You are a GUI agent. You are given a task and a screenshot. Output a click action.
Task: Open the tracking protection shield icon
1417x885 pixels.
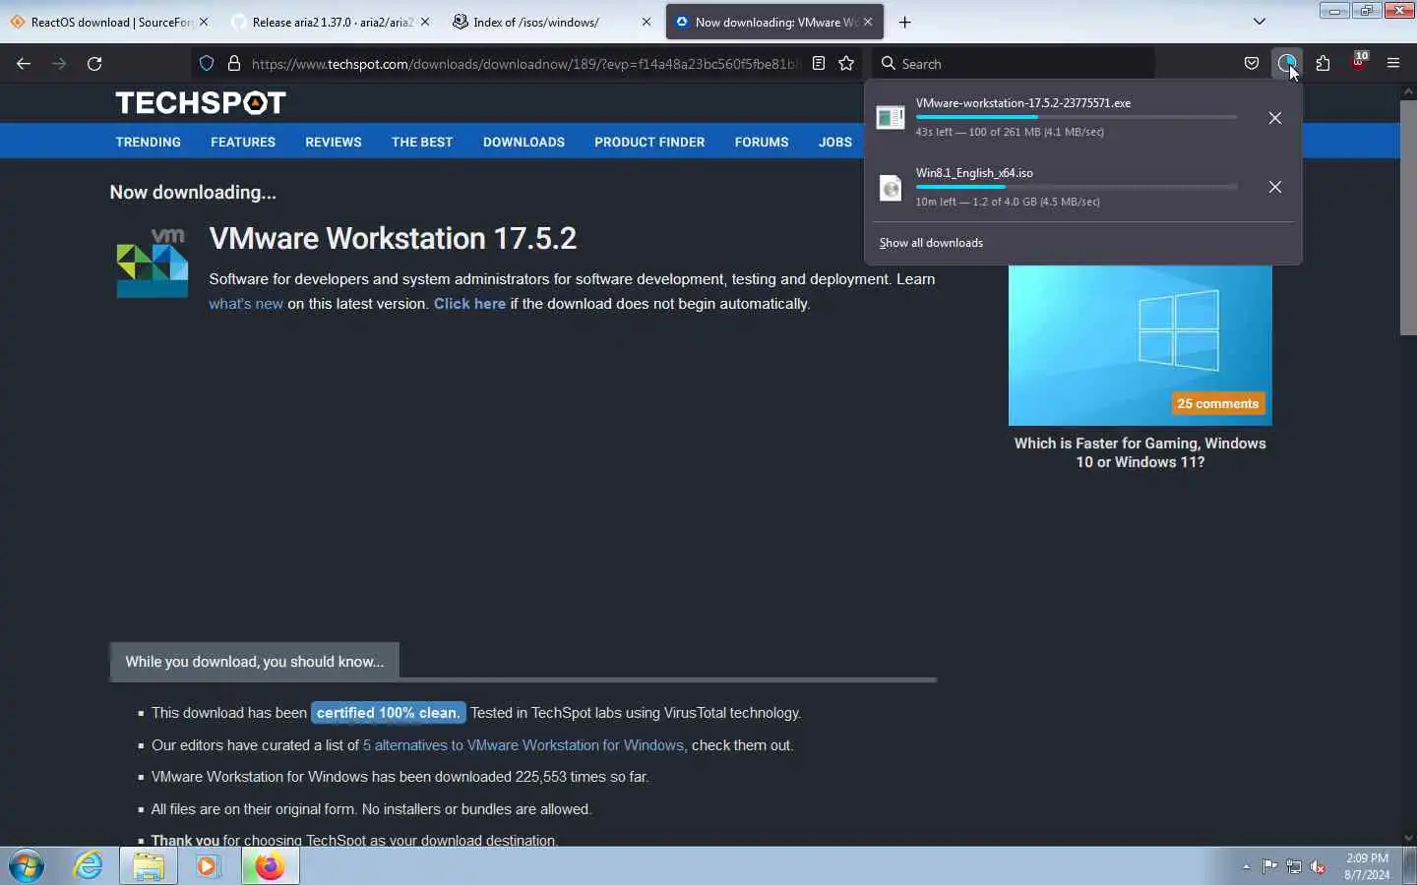(207, 63)
